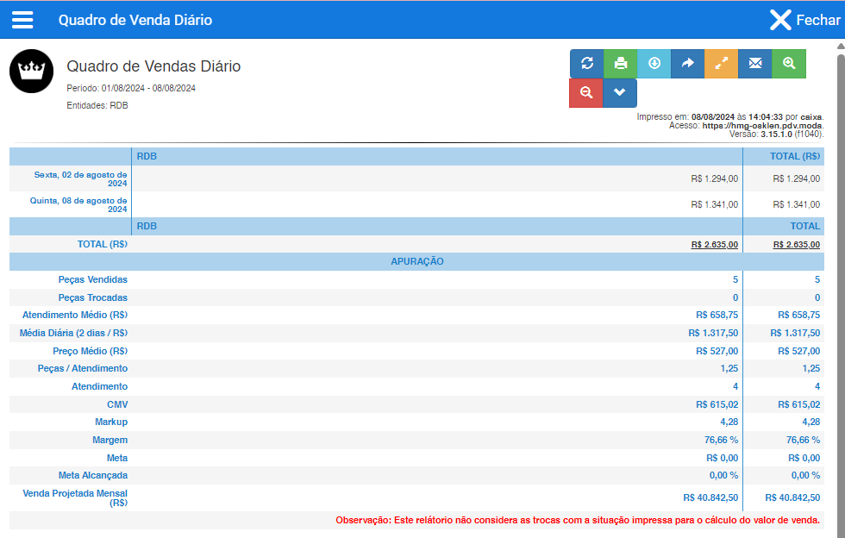
Task: Print the daily sales report
Action: coord(620,63)
